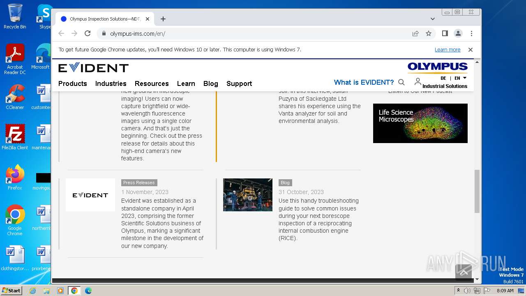The image size is (526, 296).
Task: Click the Olympus logo
Action: (438, 67)
